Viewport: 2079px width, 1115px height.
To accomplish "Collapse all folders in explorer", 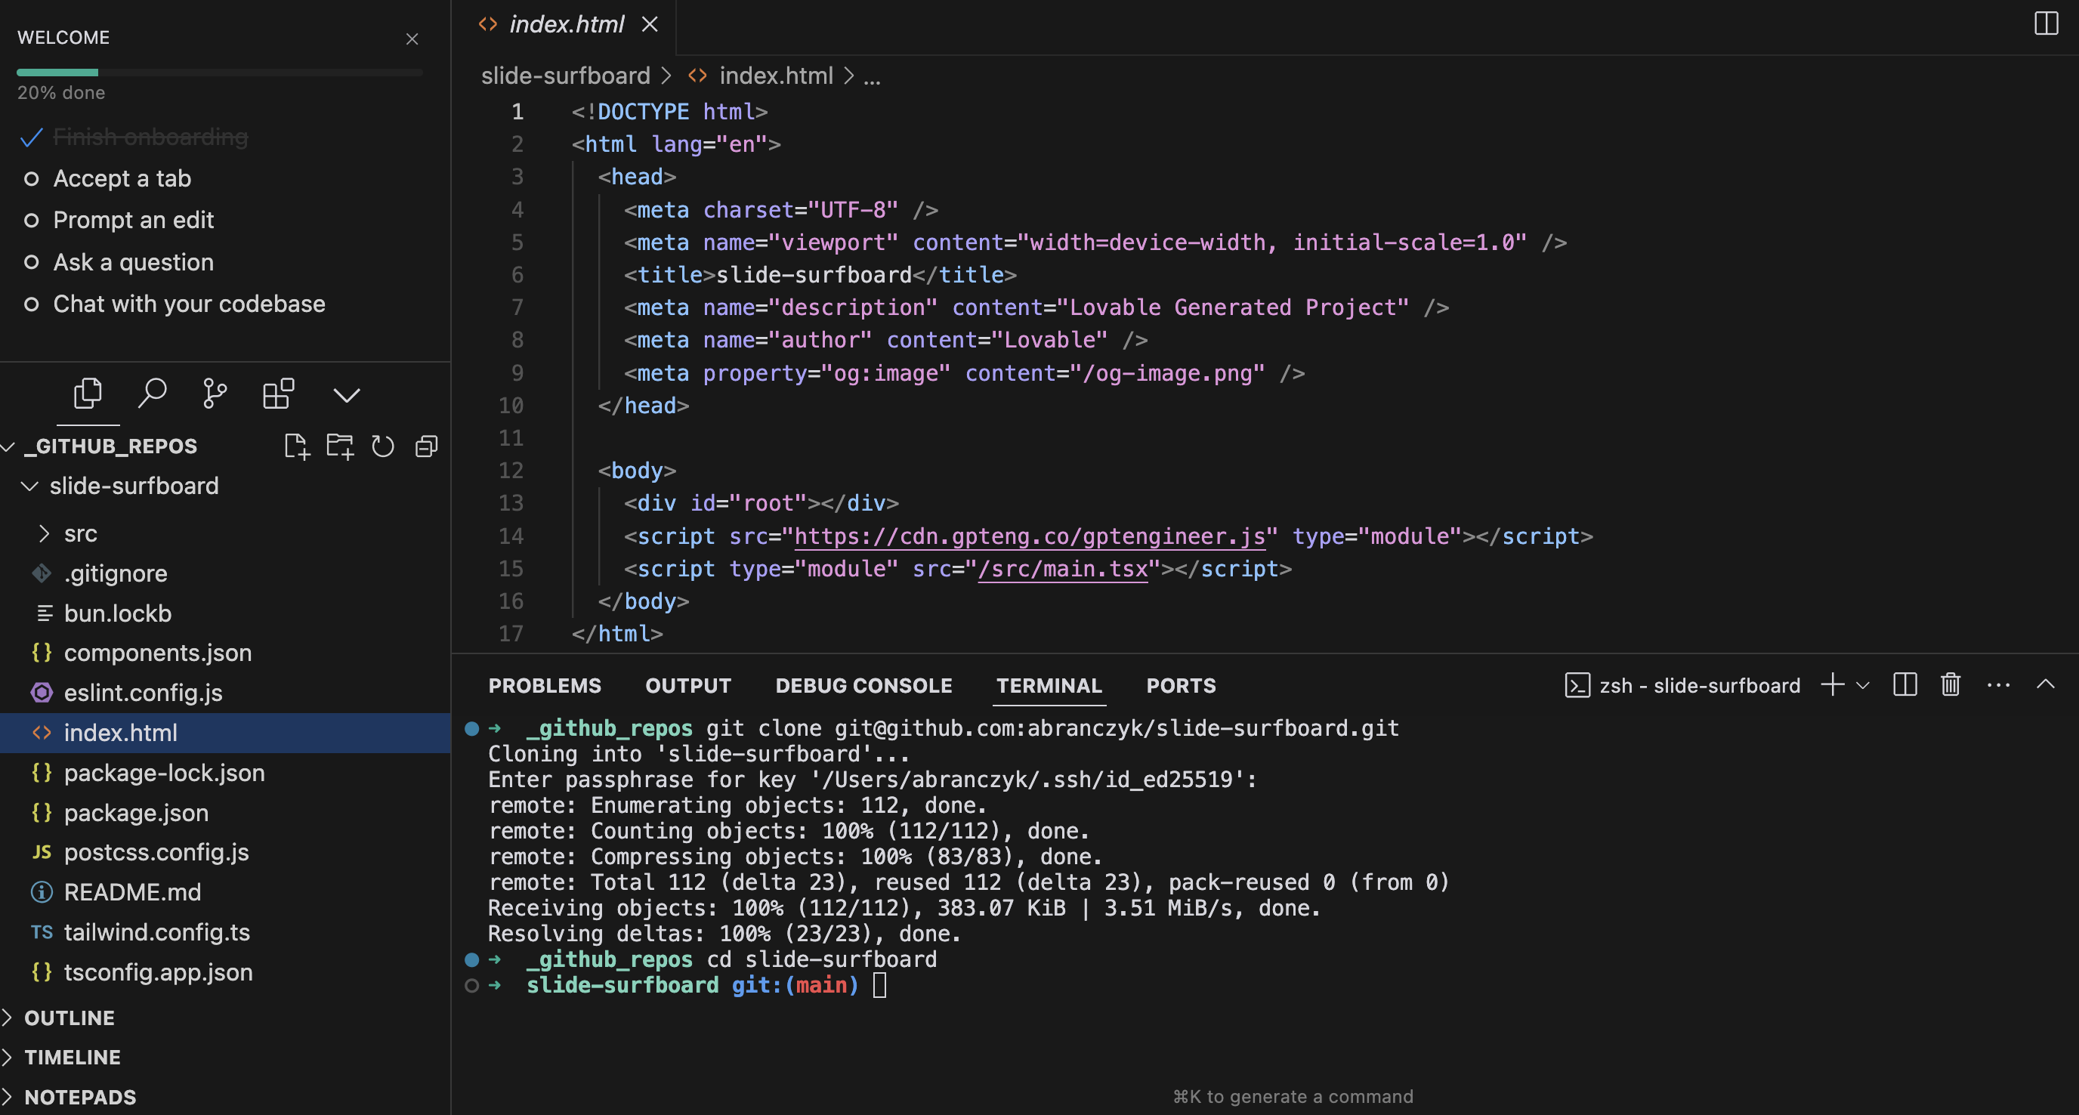I will pyautogui.click(x=426, y=446).
